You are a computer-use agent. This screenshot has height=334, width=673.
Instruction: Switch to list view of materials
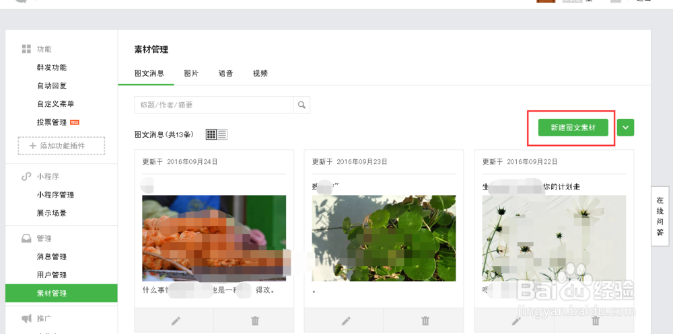tap(222, 134)
